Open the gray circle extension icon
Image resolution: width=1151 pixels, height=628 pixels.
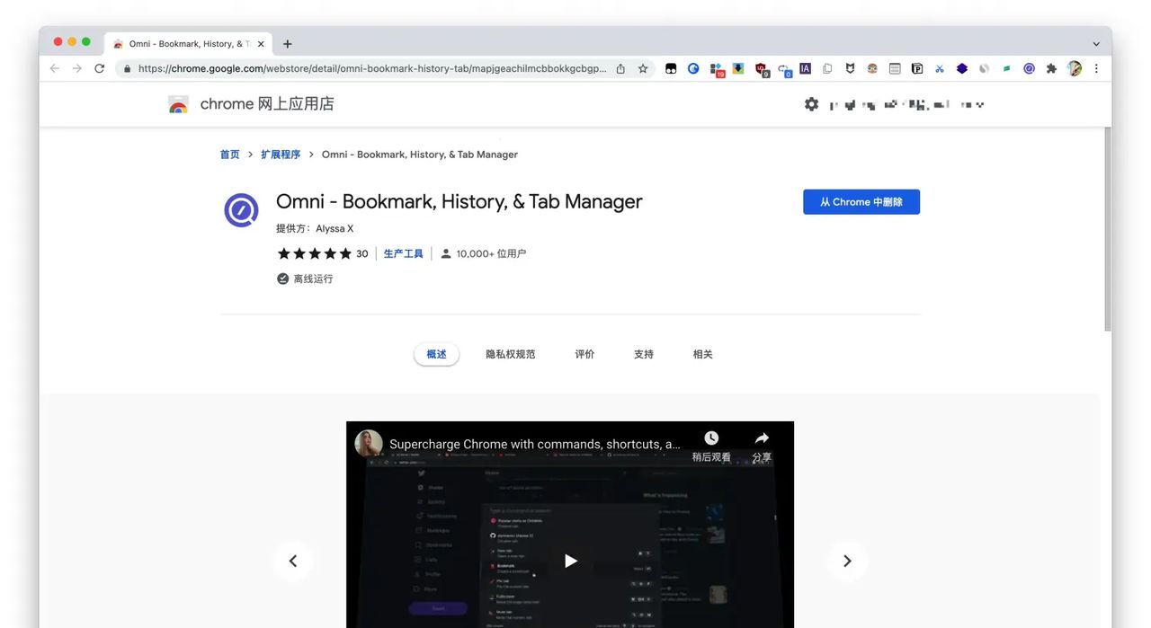point(985,68)
